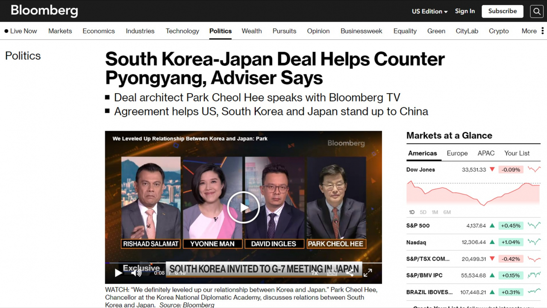Click the Dow Jones -0.09% change badge
The width and height of the screenshot is (547, 308).
coord(511,170)
